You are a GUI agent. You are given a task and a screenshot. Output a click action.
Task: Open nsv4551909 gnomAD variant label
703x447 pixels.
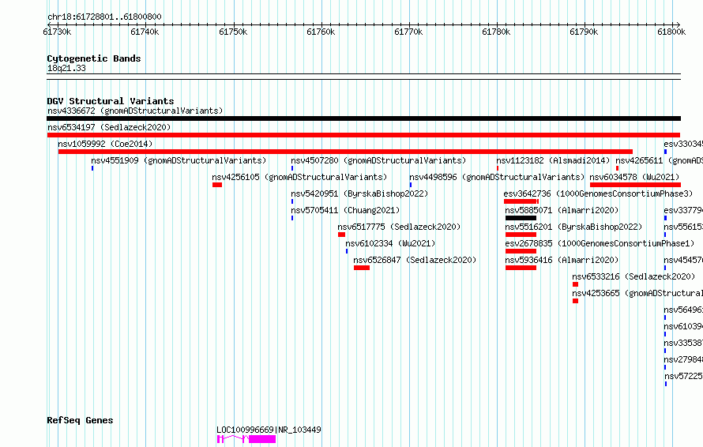[179, 160]
